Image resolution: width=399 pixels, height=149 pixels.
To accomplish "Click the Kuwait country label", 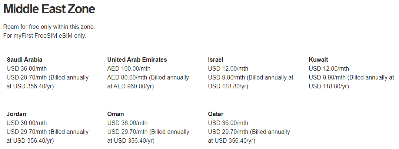I will click(318, 60).
